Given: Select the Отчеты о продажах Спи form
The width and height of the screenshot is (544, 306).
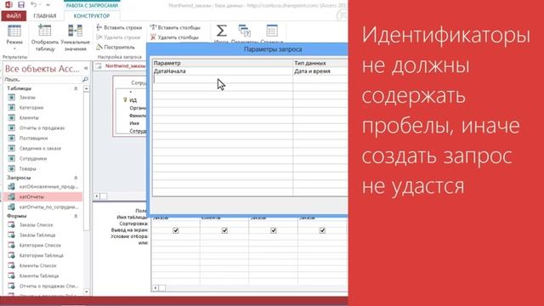Looking at the screenshot, I should tap(43, 286).
